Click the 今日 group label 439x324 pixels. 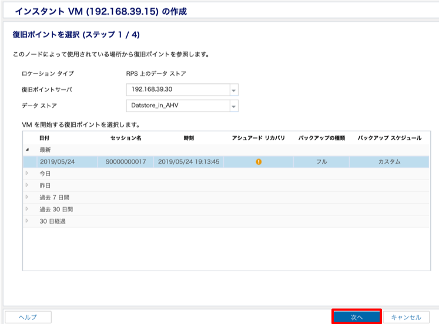click(x=45, y=174)
